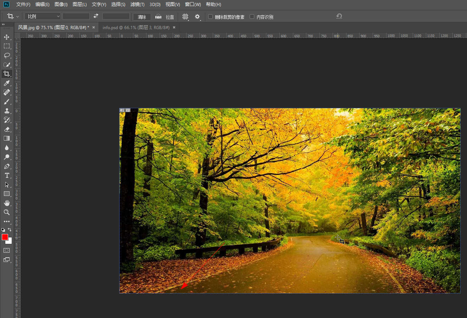467x318 pixels.
Task: Open crop settings gear dropdown
Action: [198, 17]
